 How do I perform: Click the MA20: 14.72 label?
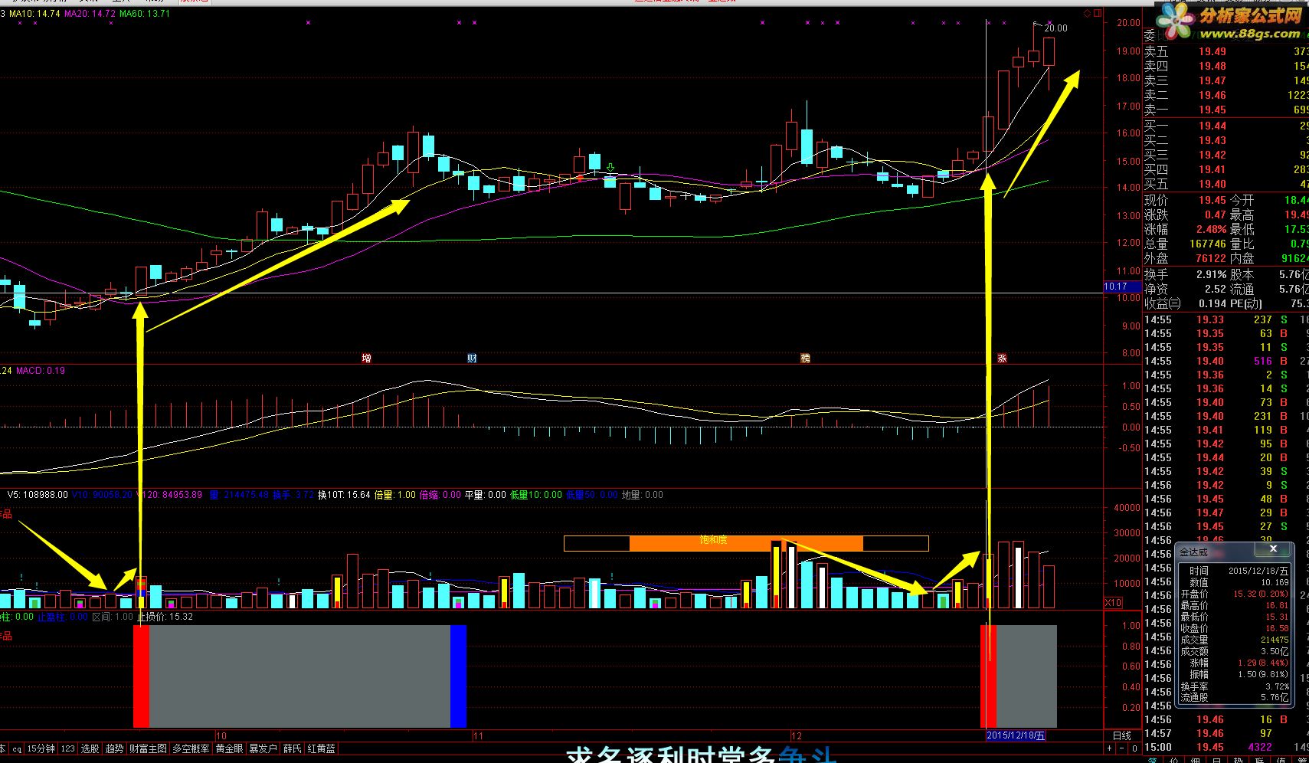90,14
